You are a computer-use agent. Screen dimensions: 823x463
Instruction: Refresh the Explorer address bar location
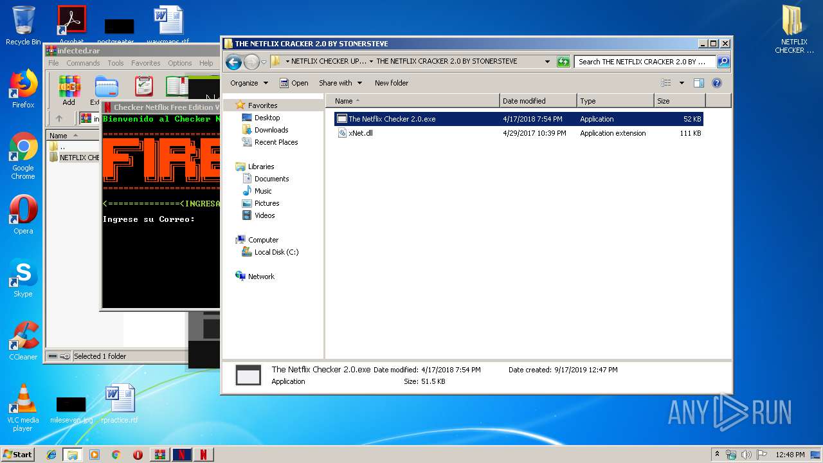pos(563,62)
